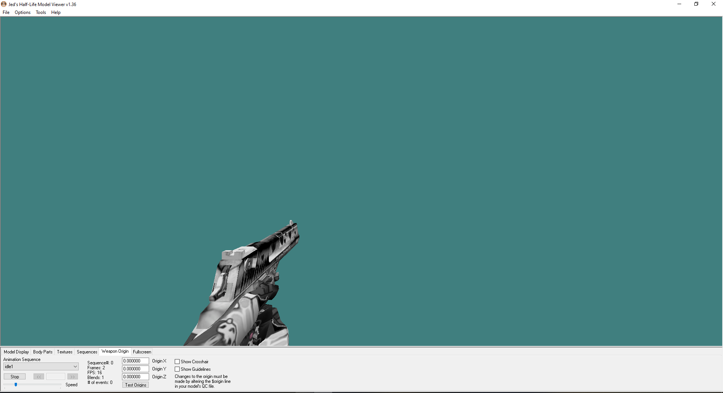This screenshot has height=393, width=723.
Task: Step to next frame with >> button
Action: 73,377
